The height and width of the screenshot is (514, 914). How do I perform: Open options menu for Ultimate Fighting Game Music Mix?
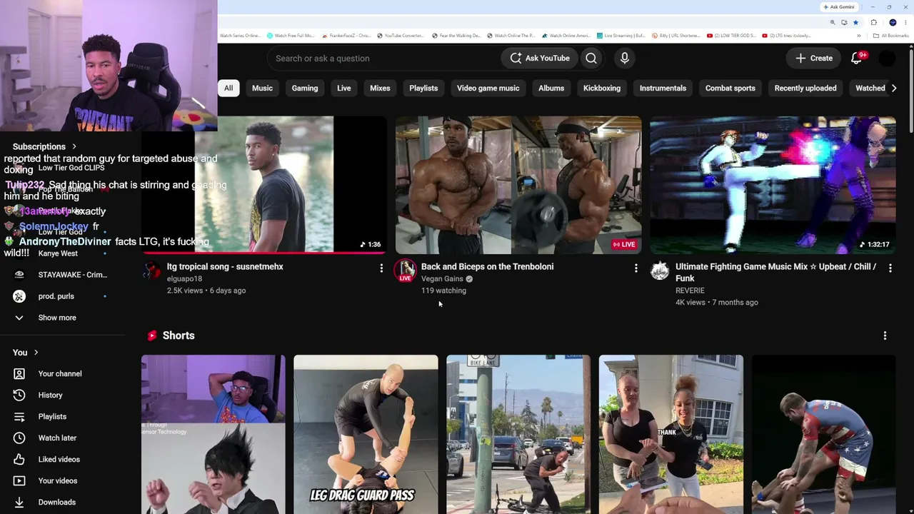pos(890,268)
